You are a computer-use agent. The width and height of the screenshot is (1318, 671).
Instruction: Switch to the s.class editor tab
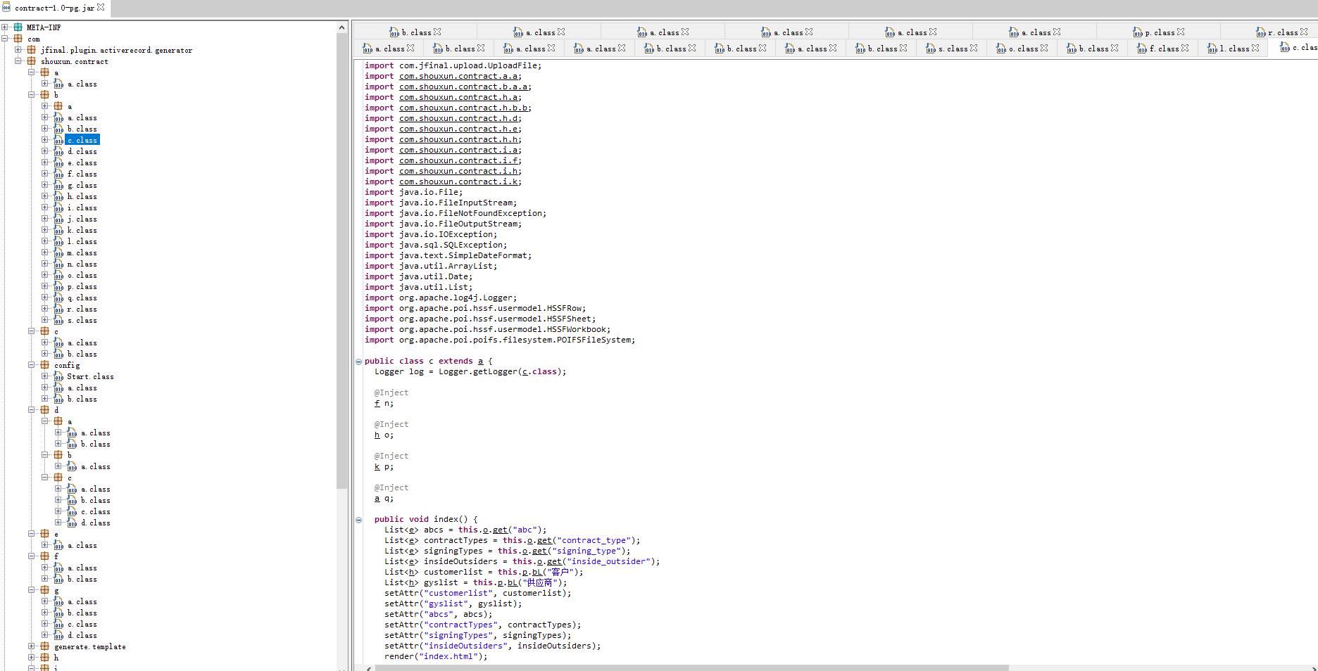pyautogui.click(x=952, y=49)
